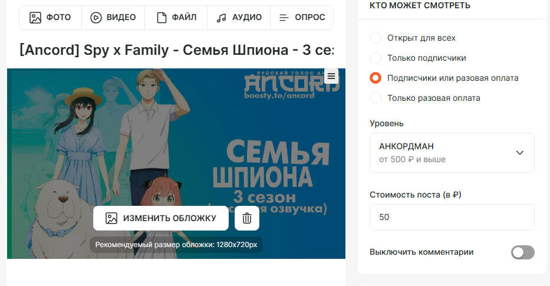The height and width of the screenshot is (286, 550).
Task: Click the photo icon in the attachment bar
Action: pyautogui.click(x=35, y=18)
